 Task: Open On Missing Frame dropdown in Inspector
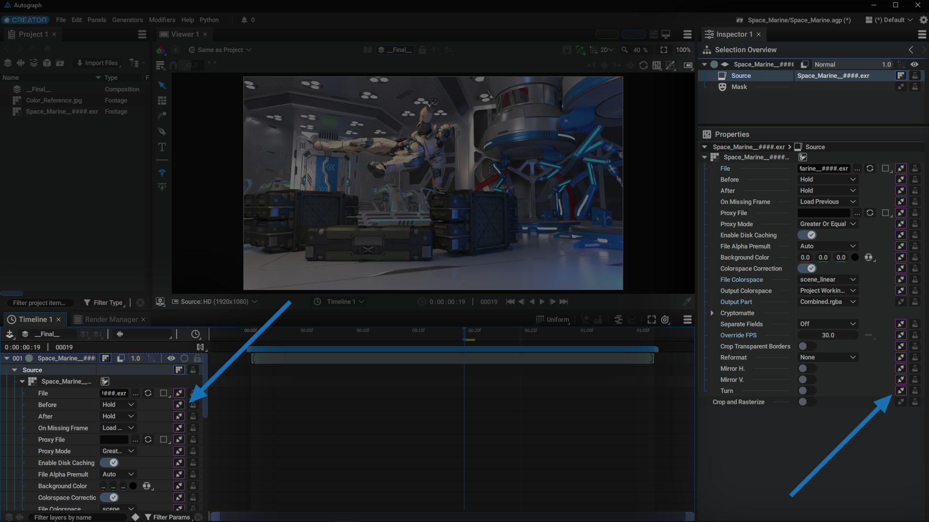click(x=827, y=202)
